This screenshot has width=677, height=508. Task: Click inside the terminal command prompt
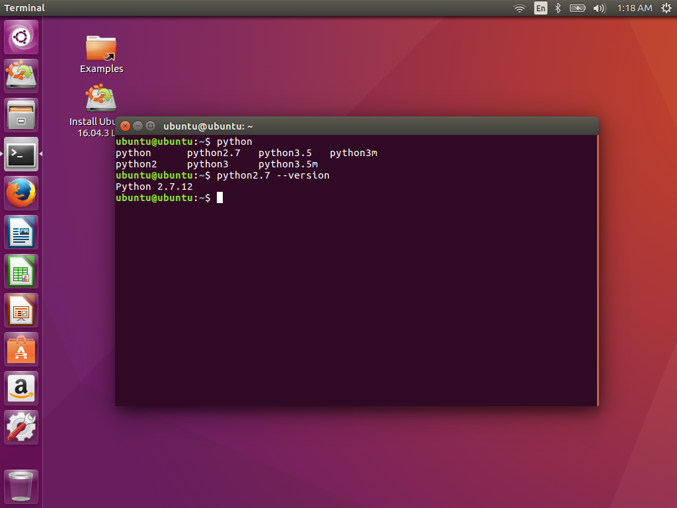pos(264,198)
